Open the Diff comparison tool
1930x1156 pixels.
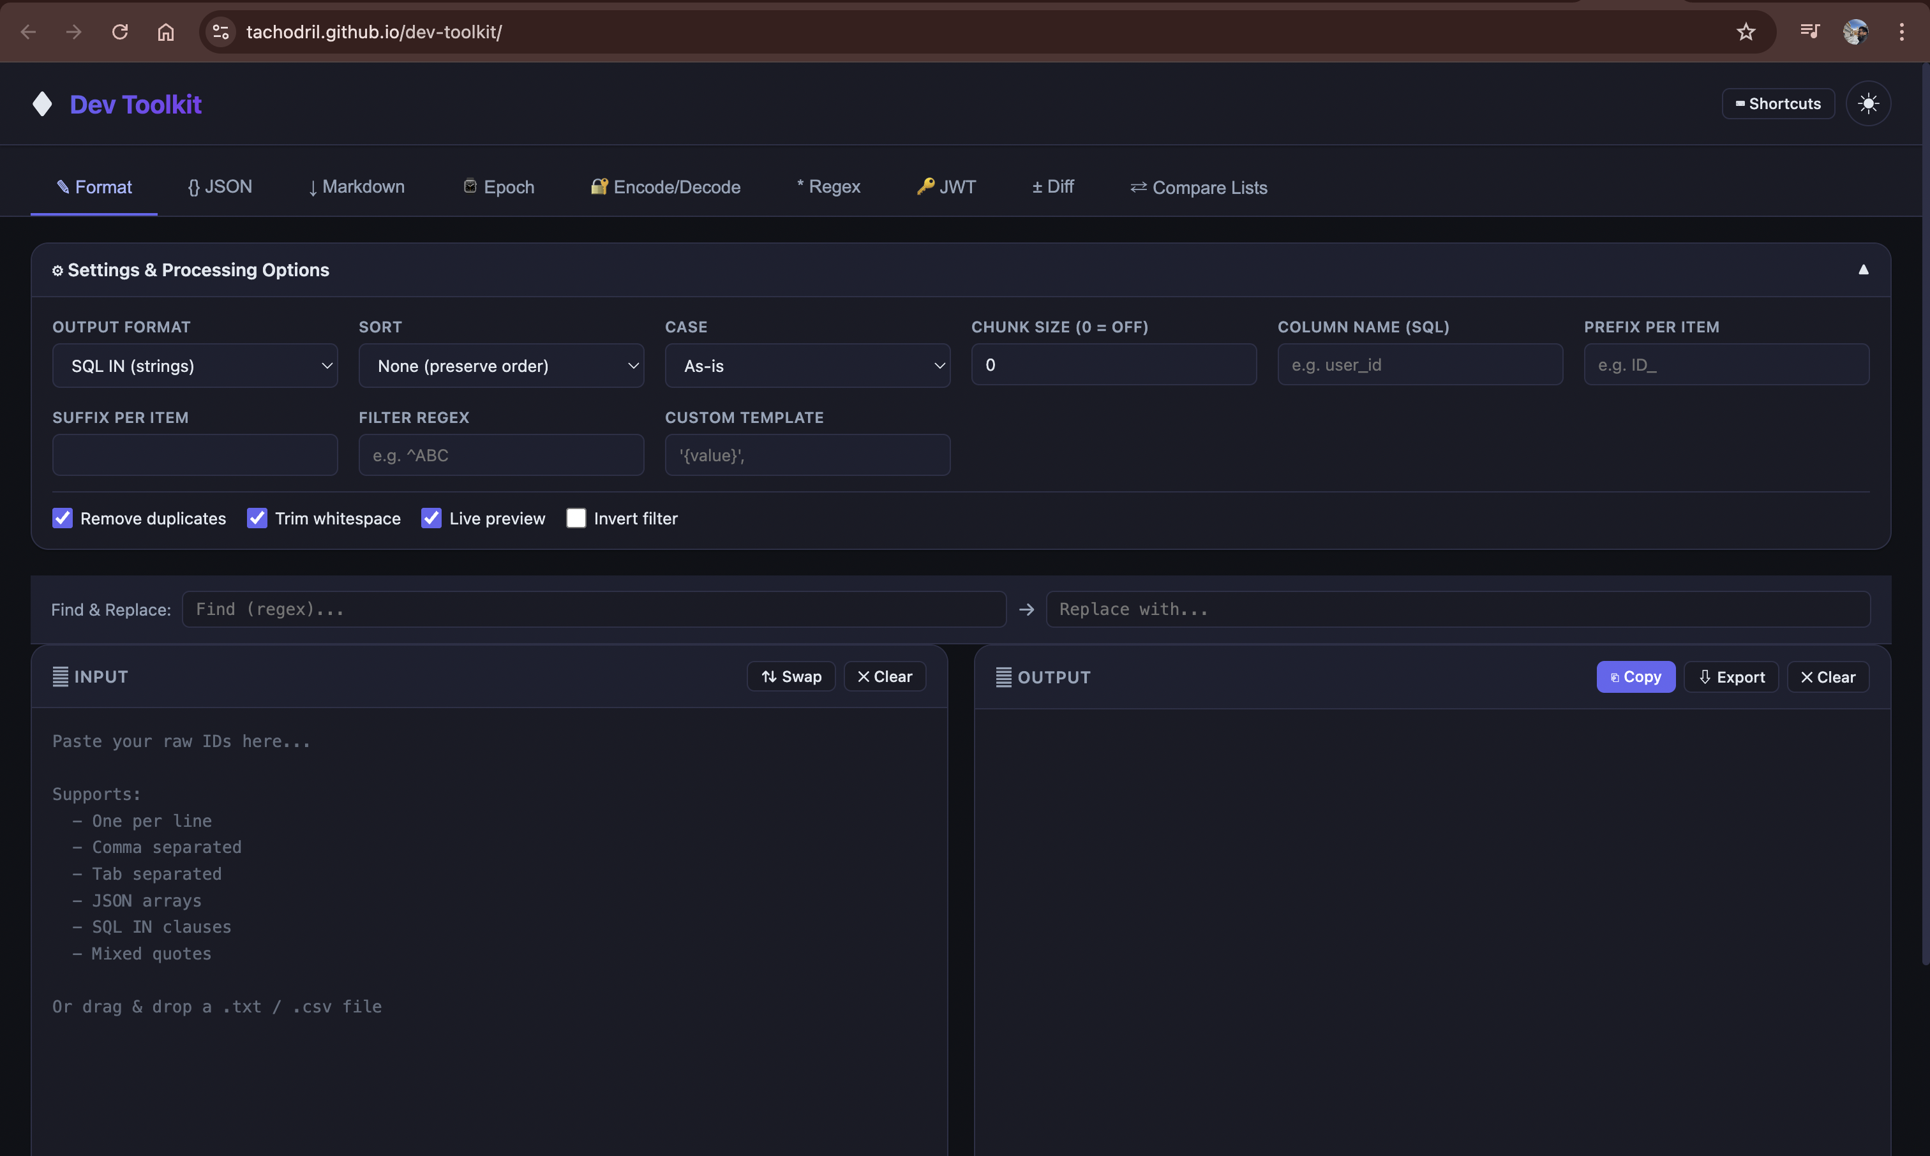click(x=1052, y=187)
